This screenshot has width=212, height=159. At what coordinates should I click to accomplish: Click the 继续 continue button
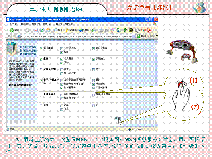pyautogui.click(x=118, y=118)
